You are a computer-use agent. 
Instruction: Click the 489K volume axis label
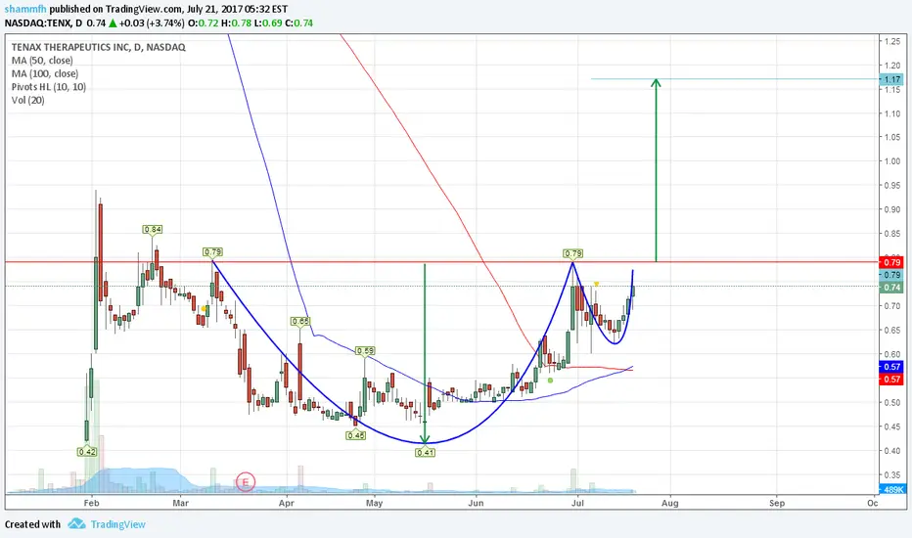892,490
